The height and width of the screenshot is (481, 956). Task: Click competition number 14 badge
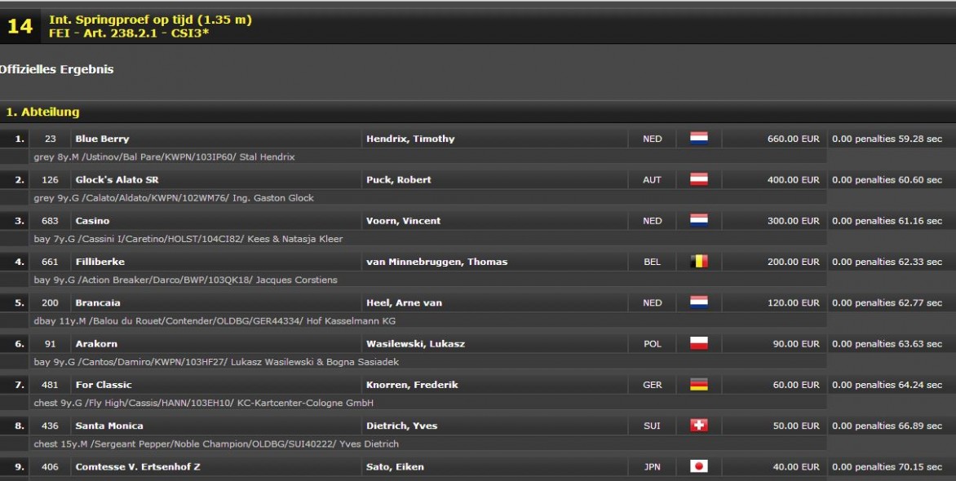pyautogui.click(x=20, y=26)
